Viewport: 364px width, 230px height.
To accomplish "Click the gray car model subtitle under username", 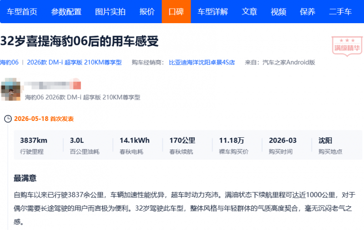I will (x=83, y=97).
